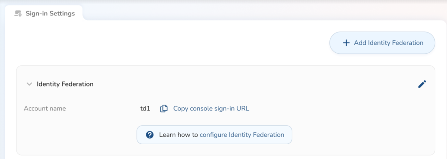Click the 'Sign-in Settings' tab title text

click(50, 14)
